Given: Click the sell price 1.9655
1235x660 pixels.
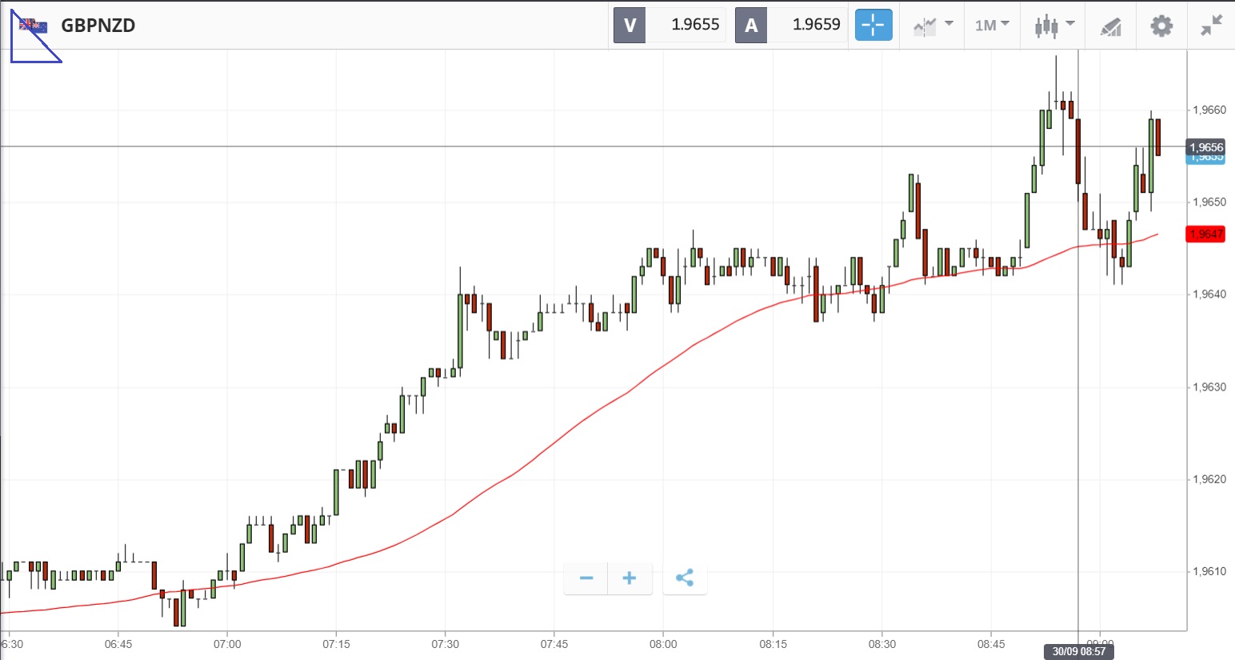Looking at the screenshot, I should tap(694, 25).
